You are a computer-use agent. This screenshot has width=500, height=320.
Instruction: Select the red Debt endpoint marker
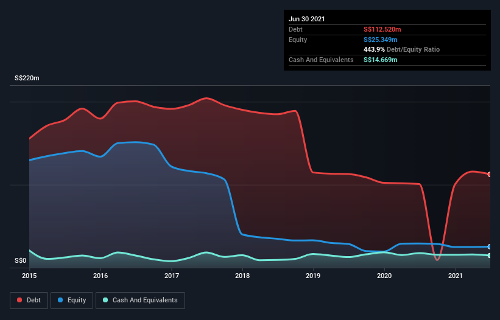[x=490, y=174]
